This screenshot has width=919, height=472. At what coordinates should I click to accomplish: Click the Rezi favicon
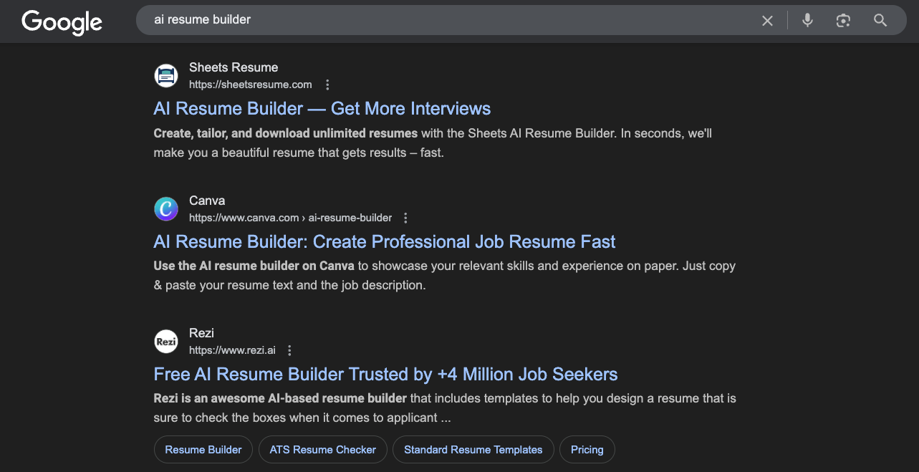[166, 342]
